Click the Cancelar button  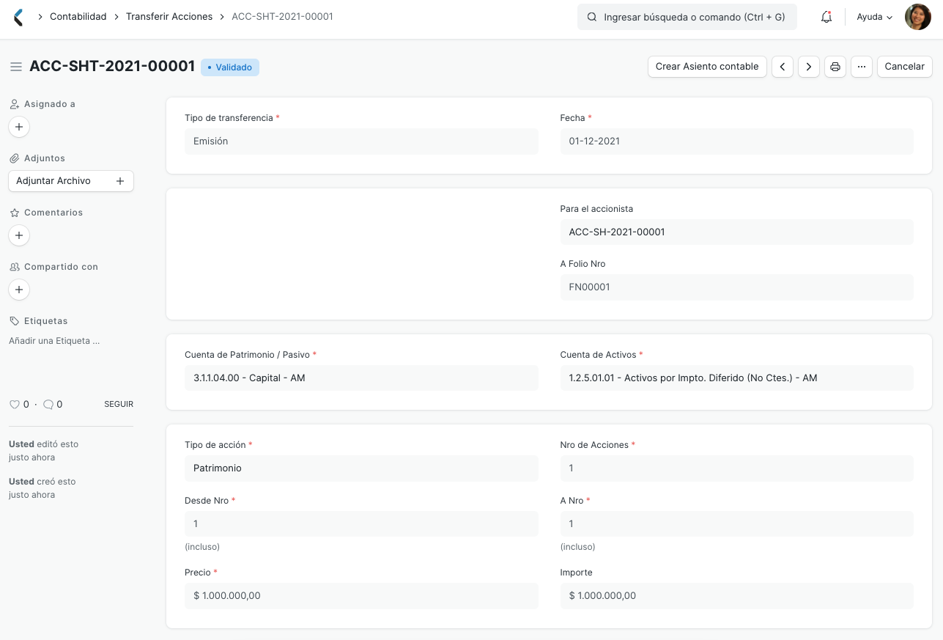pyautogui.click(x=904, y=67)
